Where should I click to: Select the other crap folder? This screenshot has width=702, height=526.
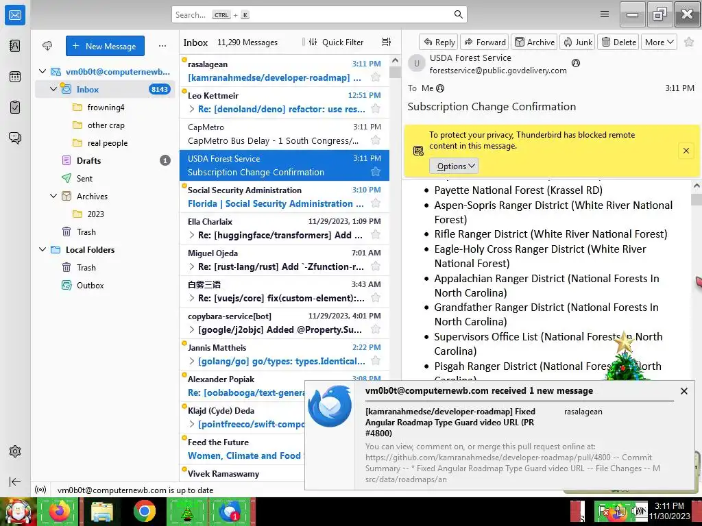[x=105, y=125]
